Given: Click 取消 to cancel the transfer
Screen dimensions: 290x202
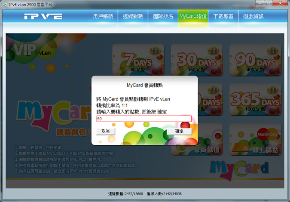Looking at the screenshot, I should point(106,132).
